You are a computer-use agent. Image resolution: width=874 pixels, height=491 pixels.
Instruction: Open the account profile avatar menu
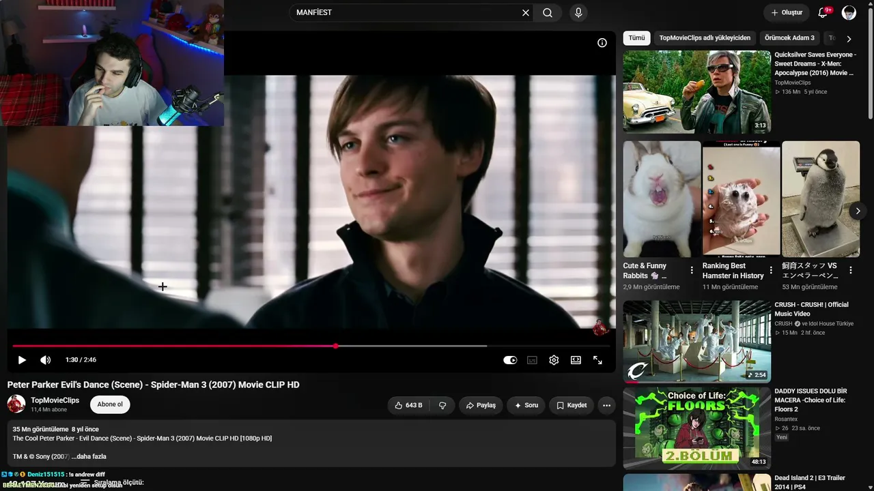click(x=849, y=13)
